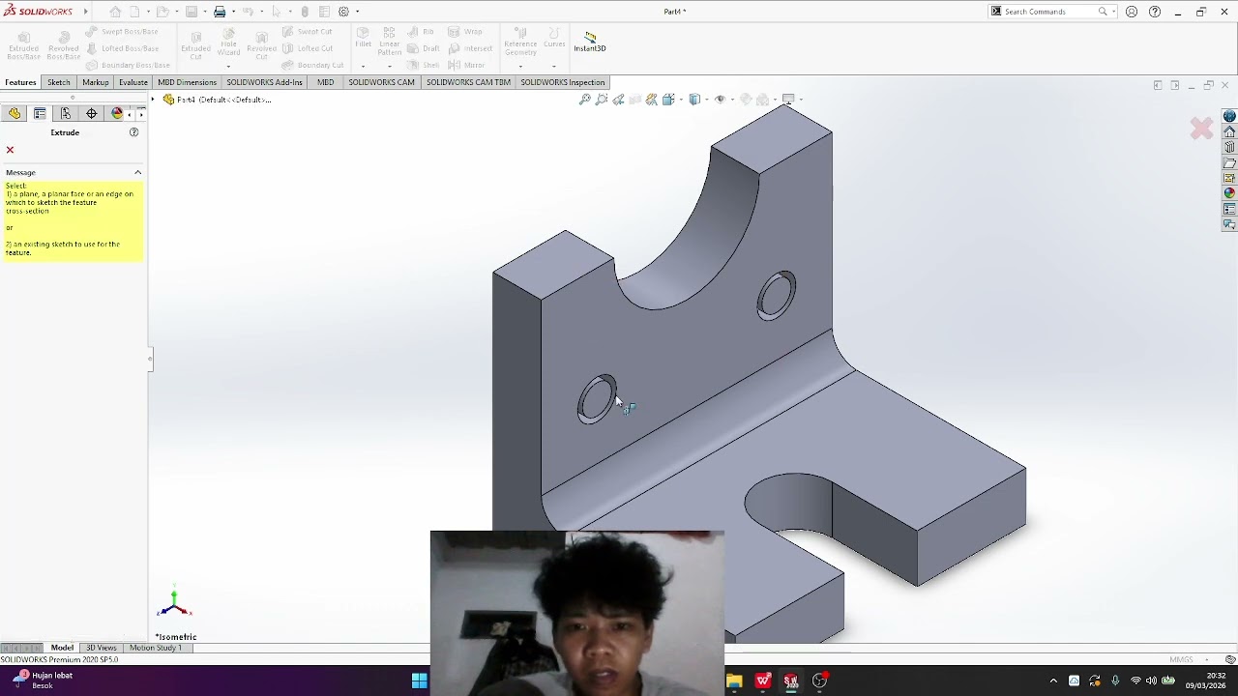Open the Print dropdown arrow
This screenshot has height=696, width=1238.
click(232, 12)
